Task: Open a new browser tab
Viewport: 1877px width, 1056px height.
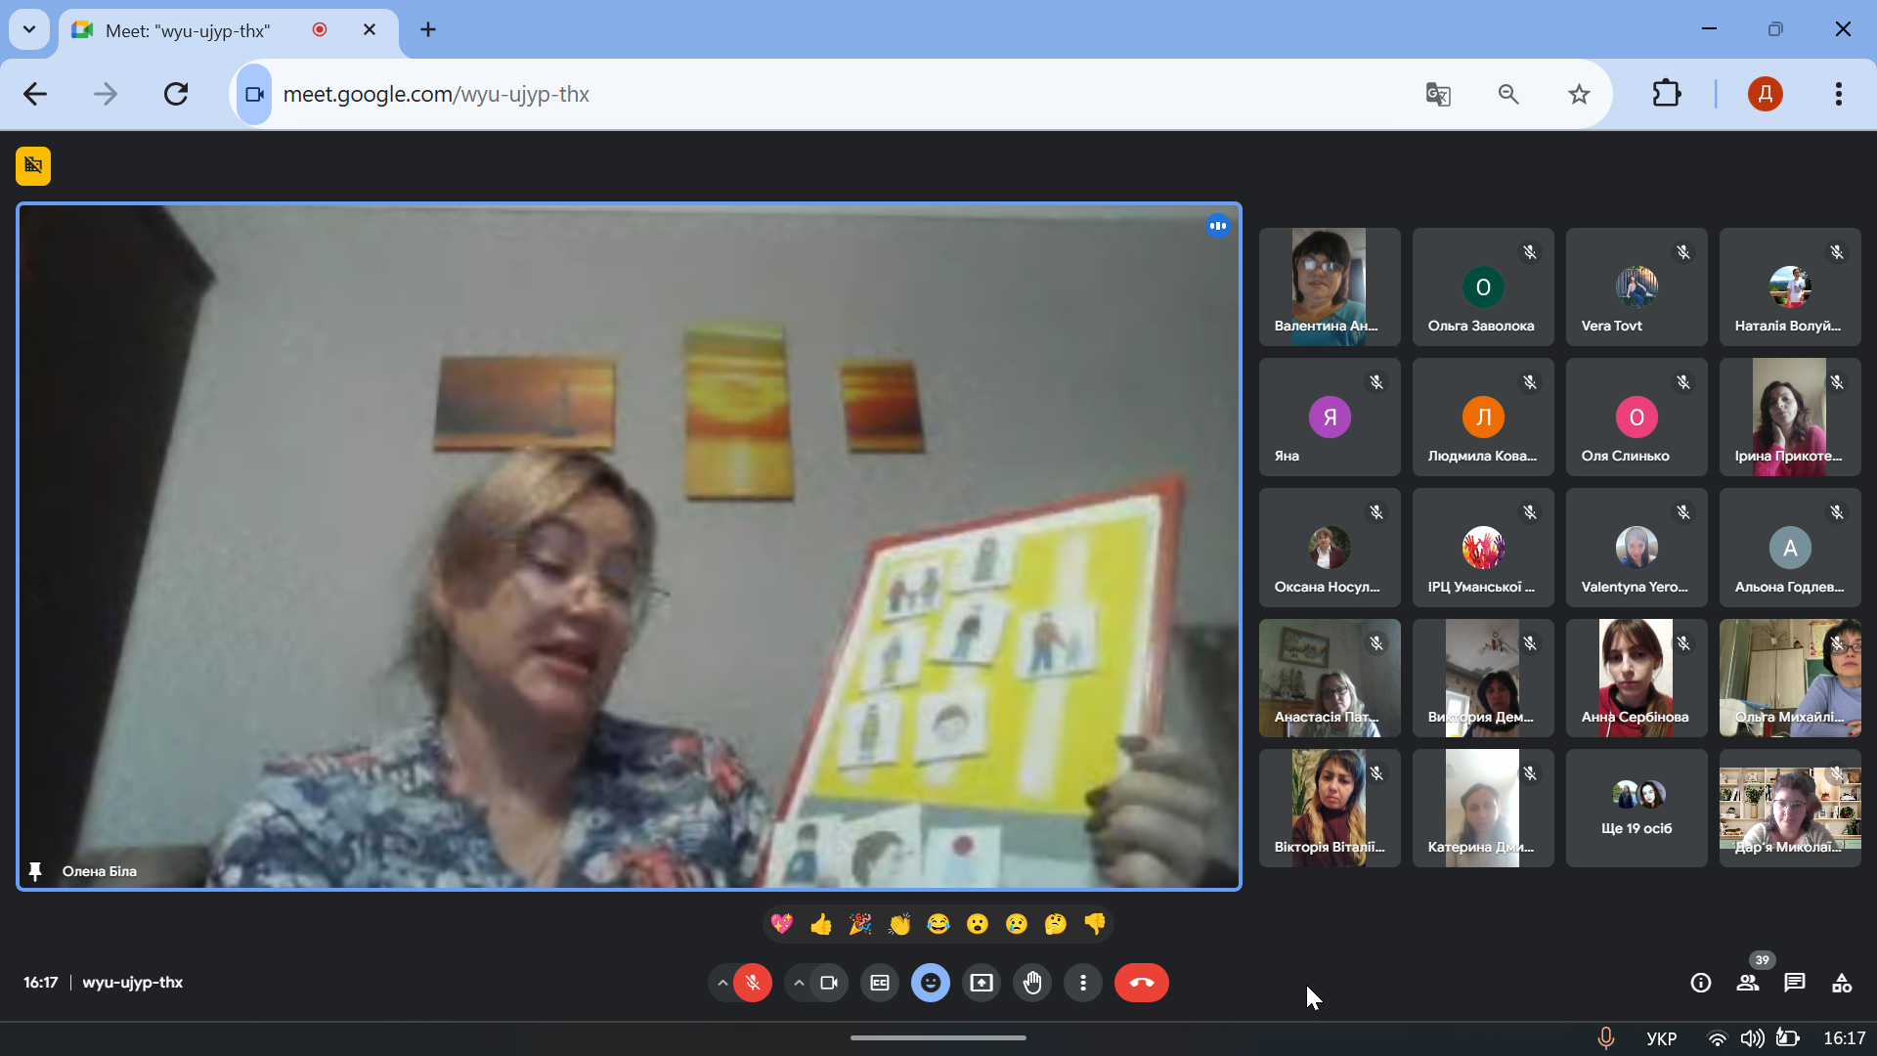Action: pos(428,29)
